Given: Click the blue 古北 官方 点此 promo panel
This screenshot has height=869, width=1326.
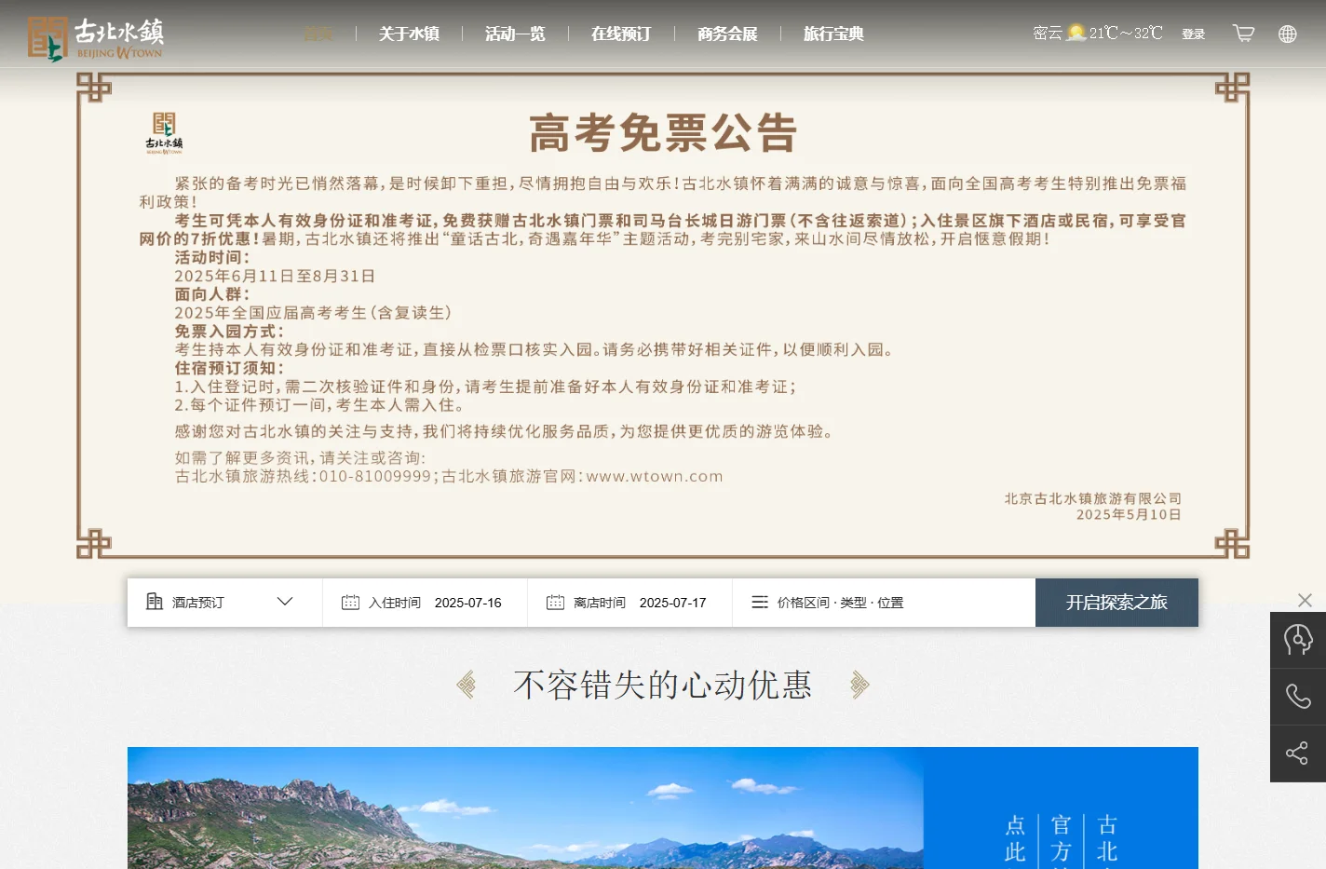Looking at the screenshot, I should (x=1061, y=808).
